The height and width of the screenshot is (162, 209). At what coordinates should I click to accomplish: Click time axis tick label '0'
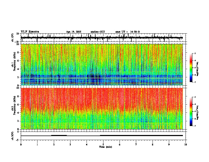pyautogui.click(x=21, y=145)
